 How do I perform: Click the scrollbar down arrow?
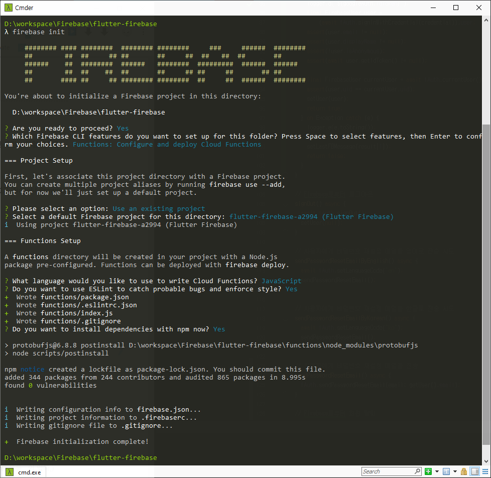(x=486, y=461)
